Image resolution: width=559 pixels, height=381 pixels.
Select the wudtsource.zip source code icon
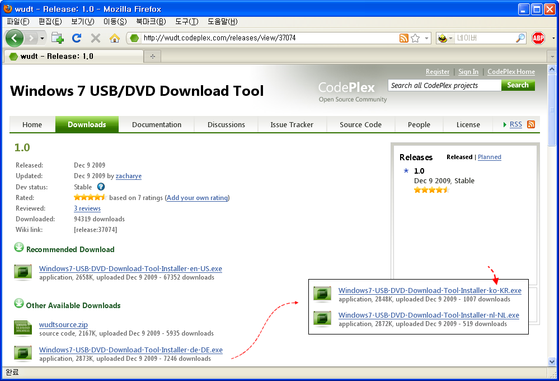pos(22,328)
